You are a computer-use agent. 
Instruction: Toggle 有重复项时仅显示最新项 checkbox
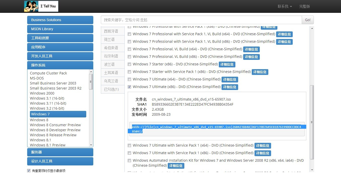[x=29, y=171]
